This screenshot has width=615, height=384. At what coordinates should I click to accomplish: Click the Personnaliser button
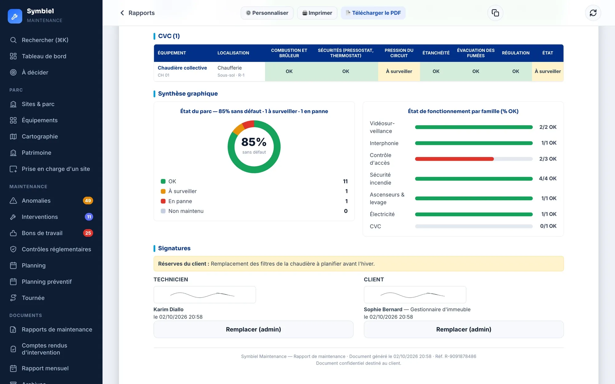click(267, 13)
